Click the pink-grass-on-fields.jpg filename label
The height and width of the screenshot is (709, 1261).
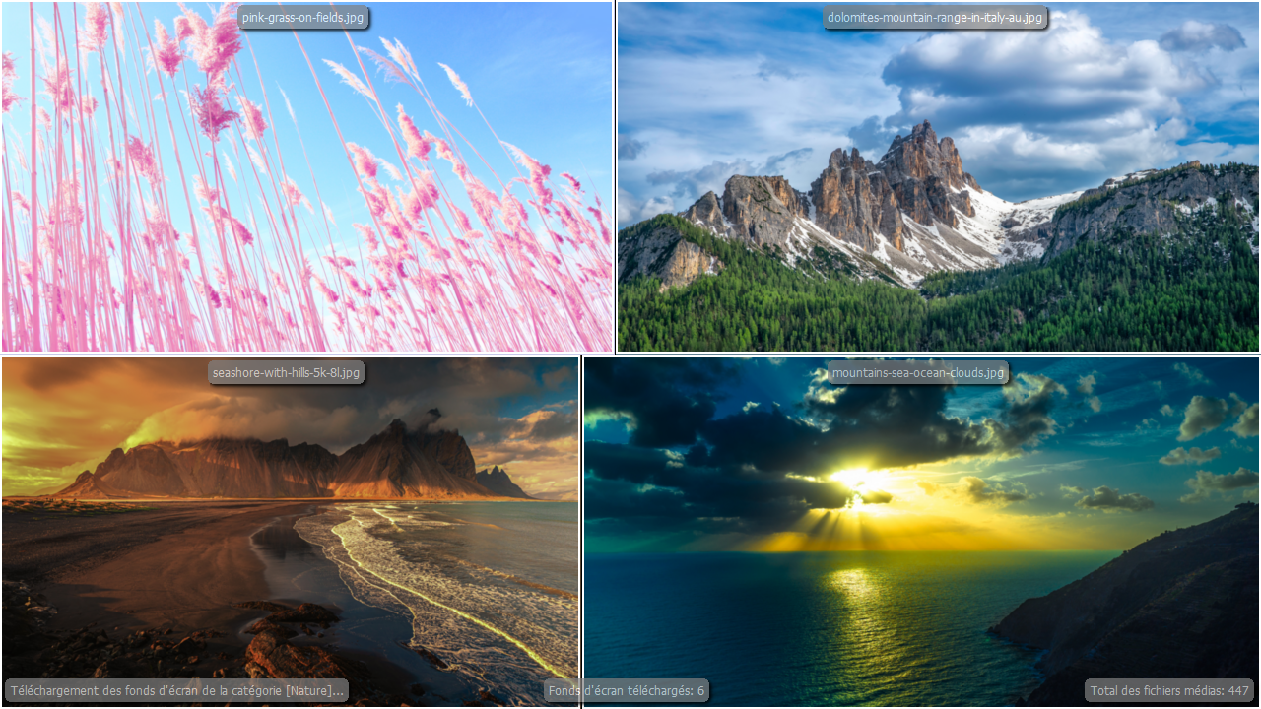(x=304, y=18)
